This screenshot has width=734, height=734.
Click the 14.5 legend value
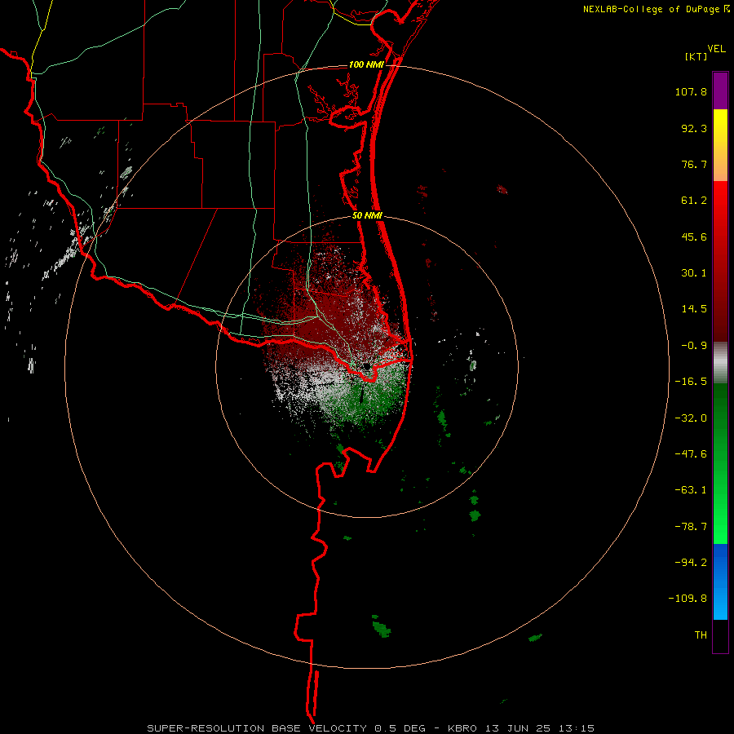click(694, 309)
